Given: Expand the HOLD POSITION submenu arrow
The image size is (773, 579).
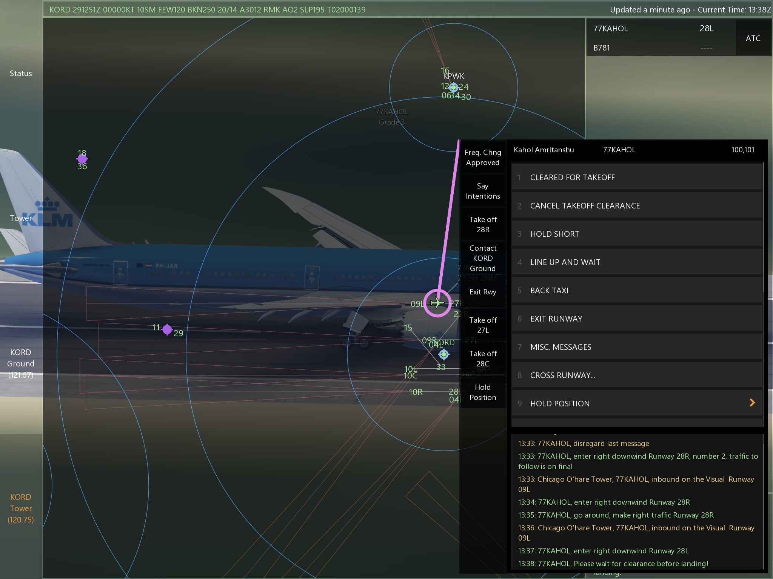Looking at the screenshot, I should pyautogui.click(x=752, y=403).
